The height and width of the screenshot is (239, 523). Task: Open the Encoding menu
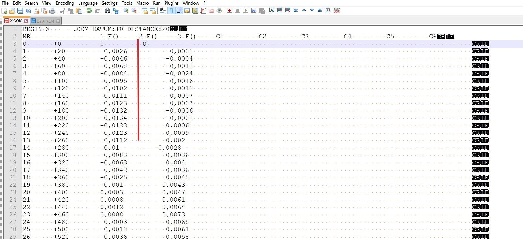click(65, 3)
